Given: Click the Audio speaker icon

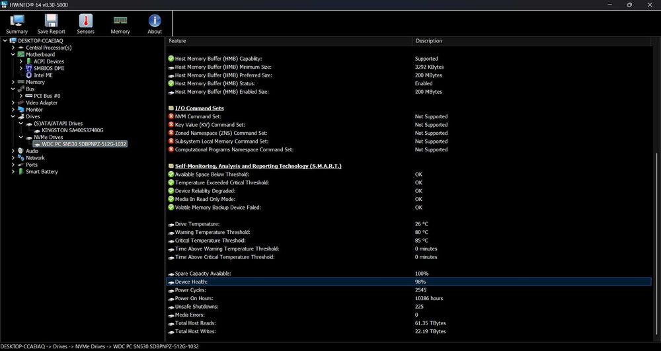Looking at the screenshot, I should pyautogui.click(x=21, y=151).
